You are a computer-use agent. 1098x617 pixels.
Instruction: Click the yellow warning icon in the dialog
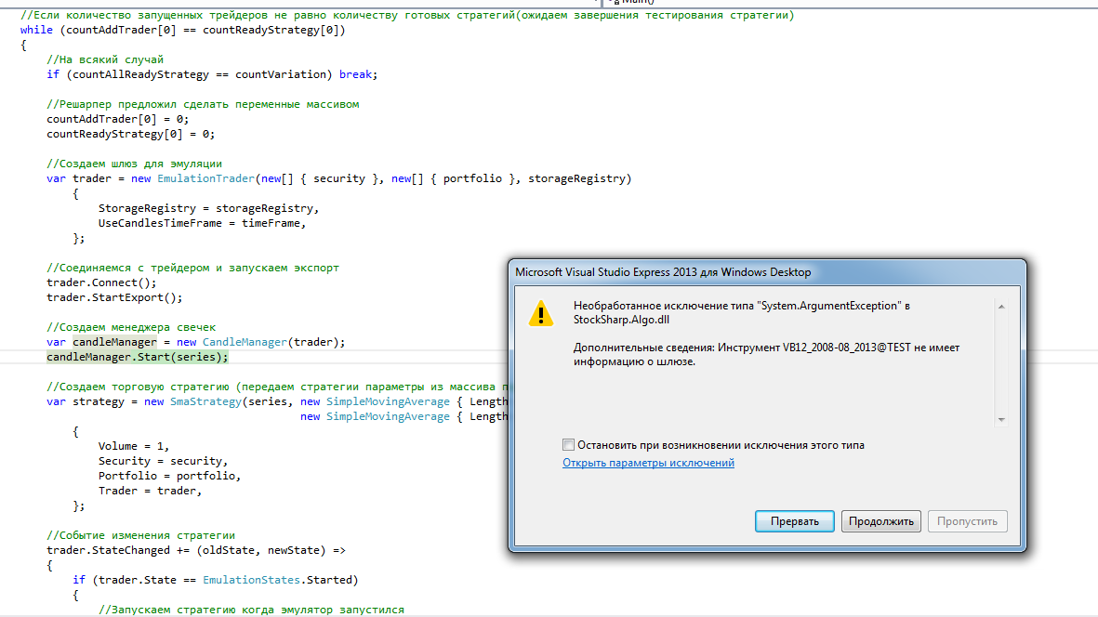point(540,313)
